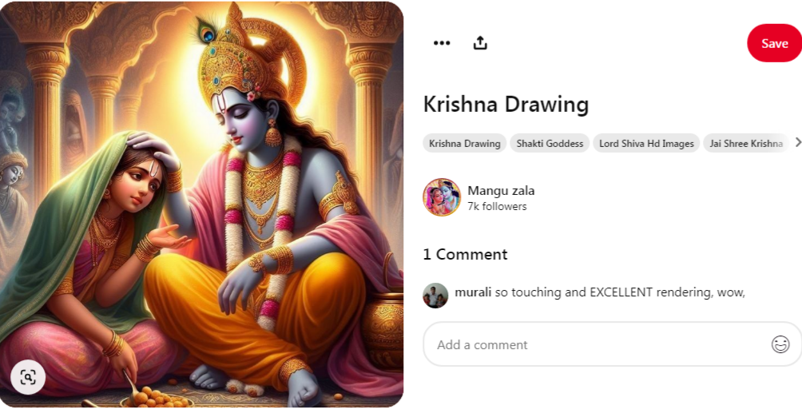Viewport: 802px width, 413px height.
Task: Click murali's comment text
Action: [620, 292]
